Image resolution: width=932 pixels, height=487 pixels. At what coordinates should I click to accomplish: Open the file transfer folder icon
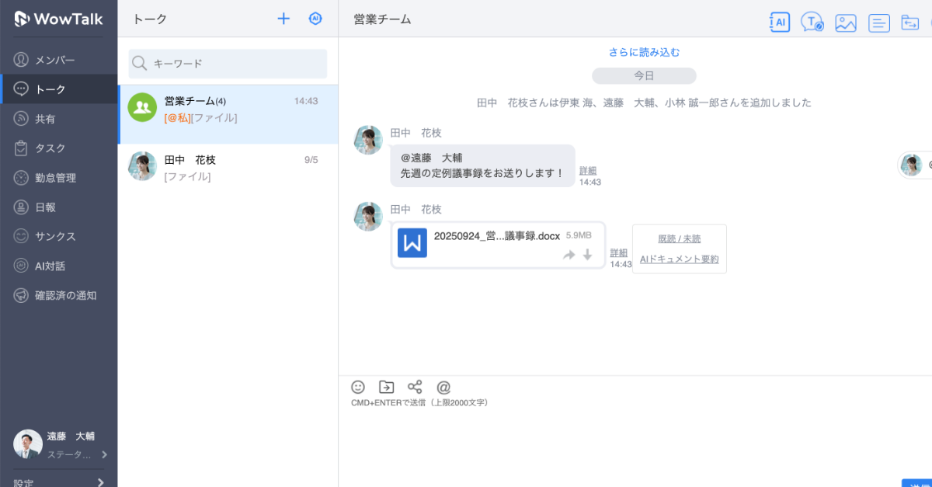pos(909,23)
